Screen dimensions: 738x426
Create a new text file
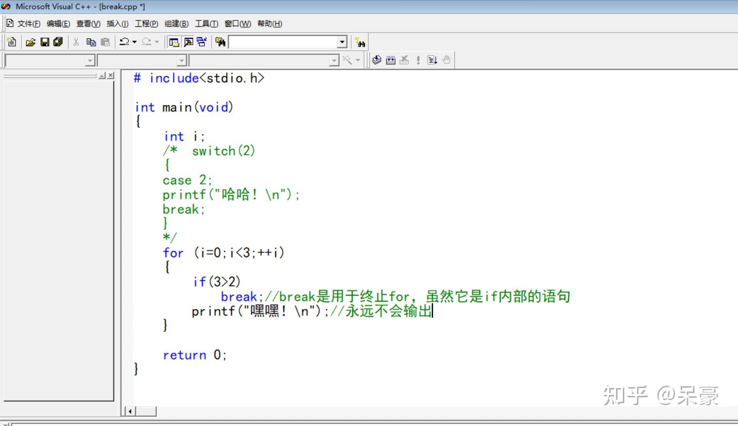tap(12, 42)
